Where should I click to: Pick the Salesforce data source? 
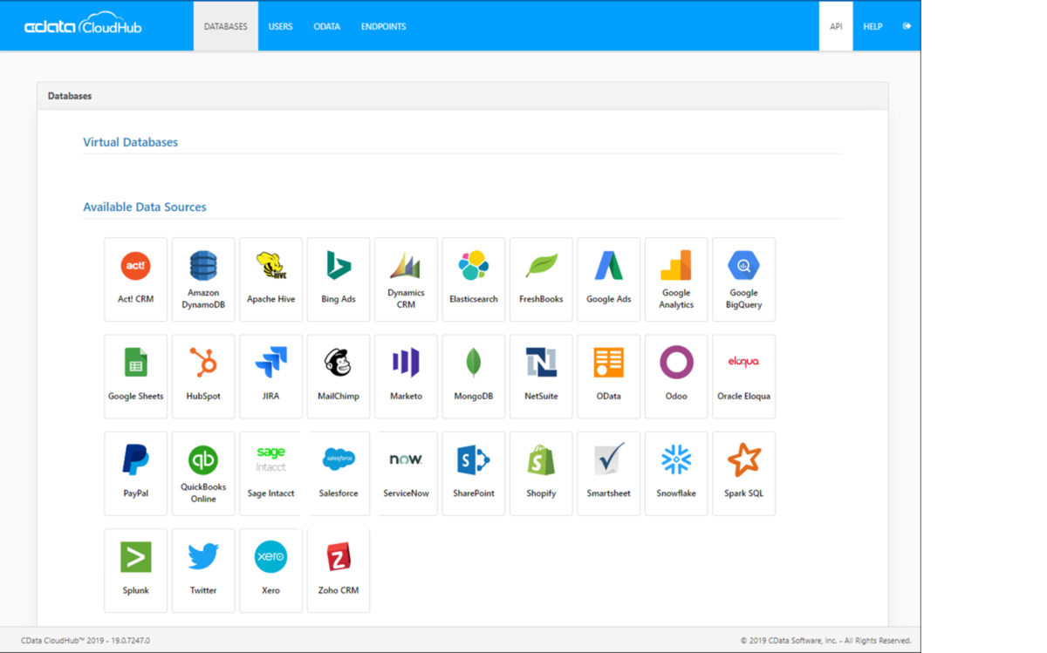[x=339, y=473]
